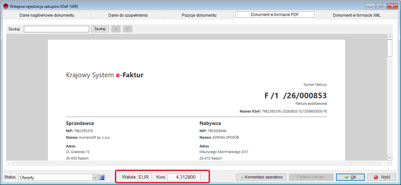Click the vertical scrollbar up arrow
This screenshot has width=401, height=185.
coord(390,37)
